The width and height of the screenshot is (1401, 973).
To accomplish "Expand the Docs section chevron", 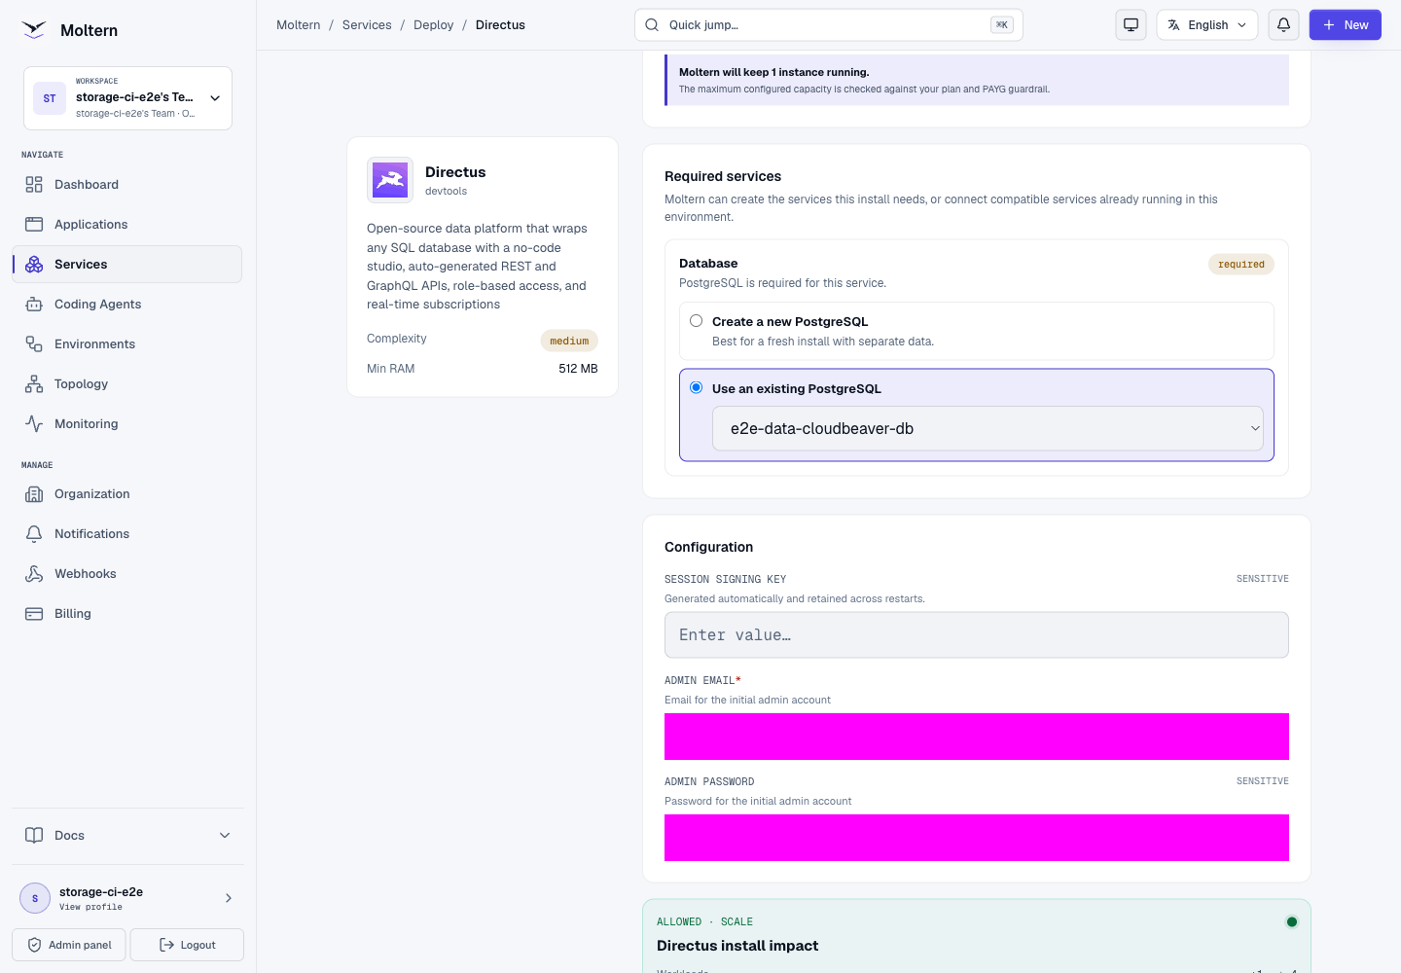I will pos(225,836).
